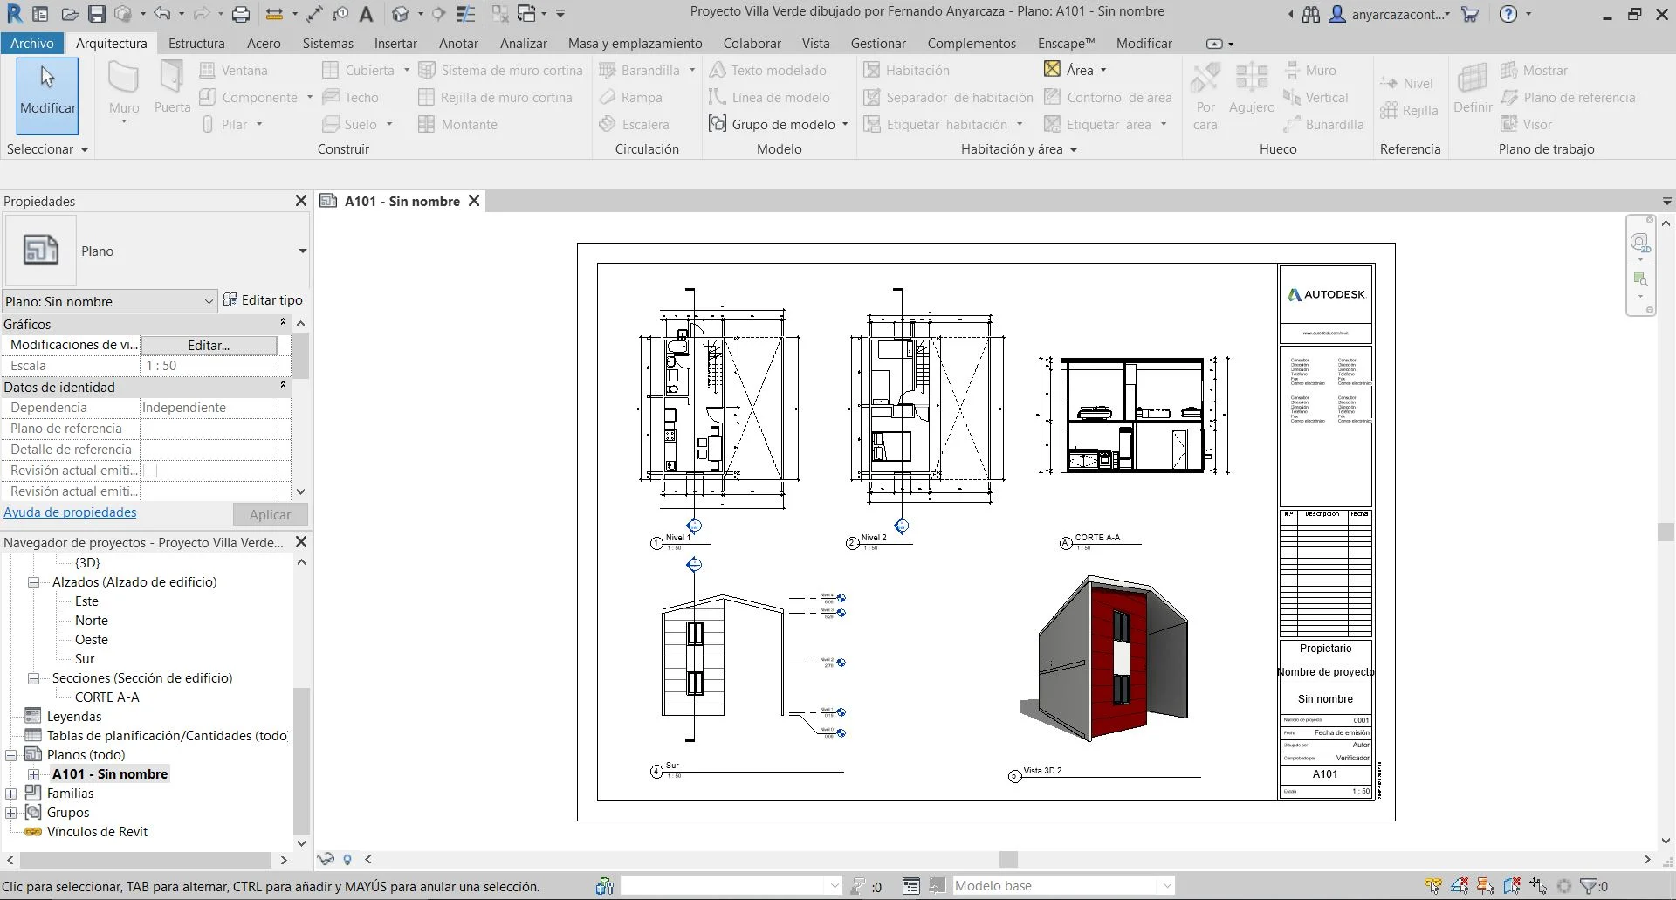
Task: Collapse the Datos de identidad section
Action: (x=283, y=387)
